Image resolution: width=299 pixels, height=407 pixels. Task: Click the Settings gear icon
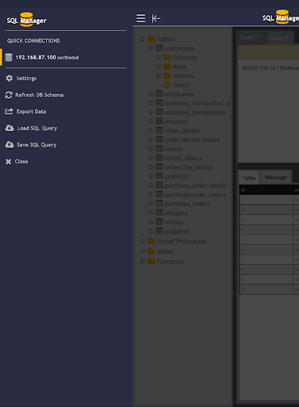pyautogui.click(x=10, y=78)
